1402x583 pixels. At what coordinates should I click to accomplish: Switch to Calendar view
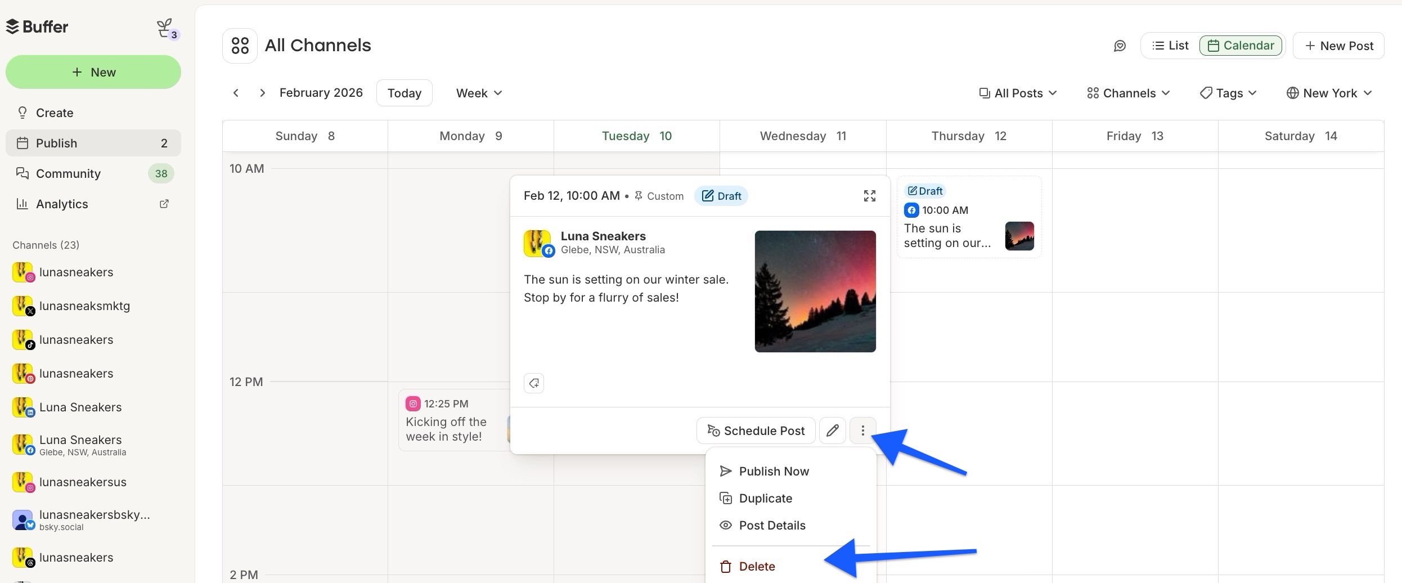1241,46
